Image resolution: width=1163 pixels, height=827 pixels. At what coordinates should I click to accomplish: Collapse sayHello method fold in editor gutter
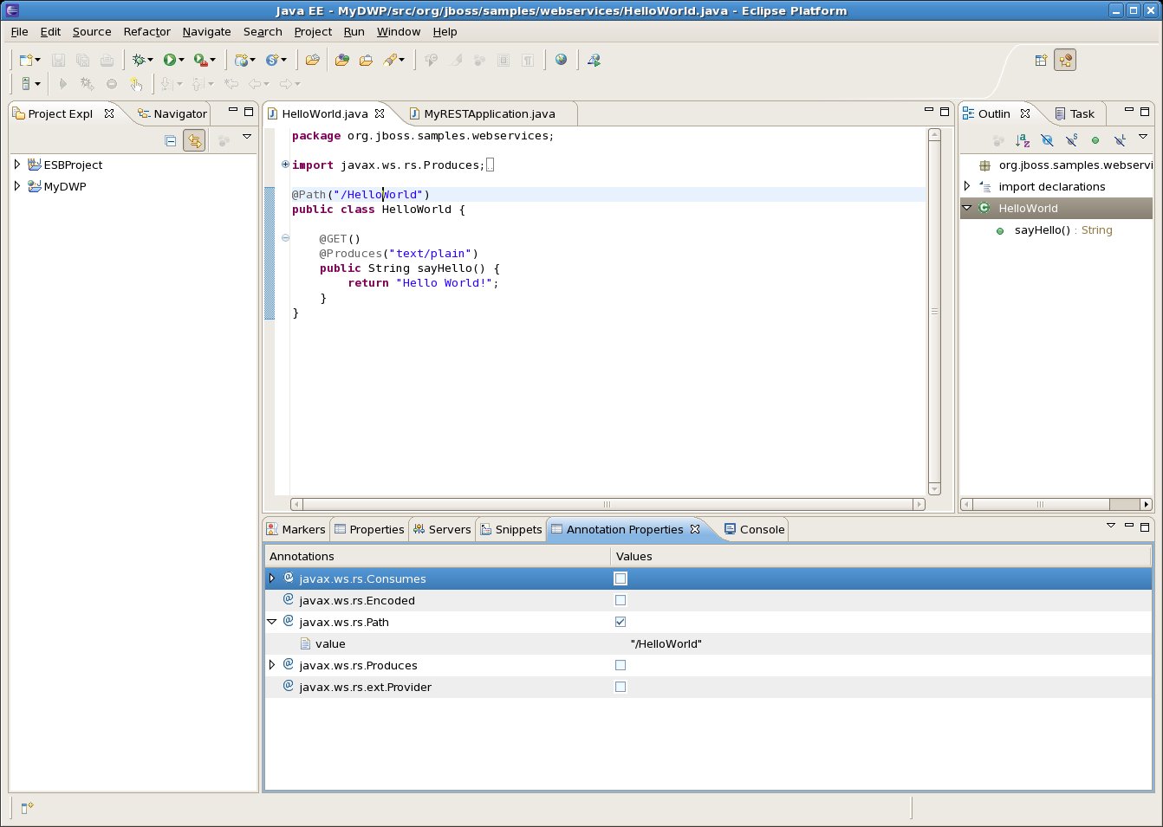[285, 238]
